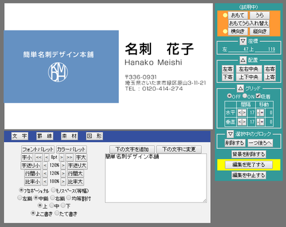The height and width of the screenshot is (227, 286).
Task: Collapse the 座標 section triangle
Action: (x=243, y=41)
